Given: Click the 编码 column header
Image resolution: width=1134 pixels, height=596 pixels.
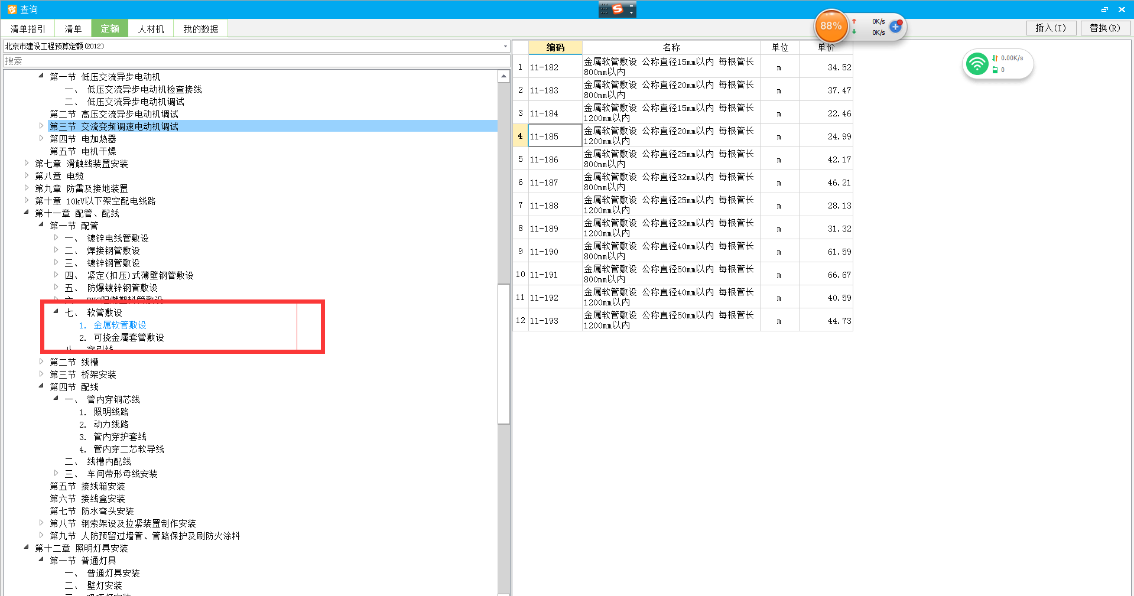Looking at the screenshot, I should pos(555,47).
